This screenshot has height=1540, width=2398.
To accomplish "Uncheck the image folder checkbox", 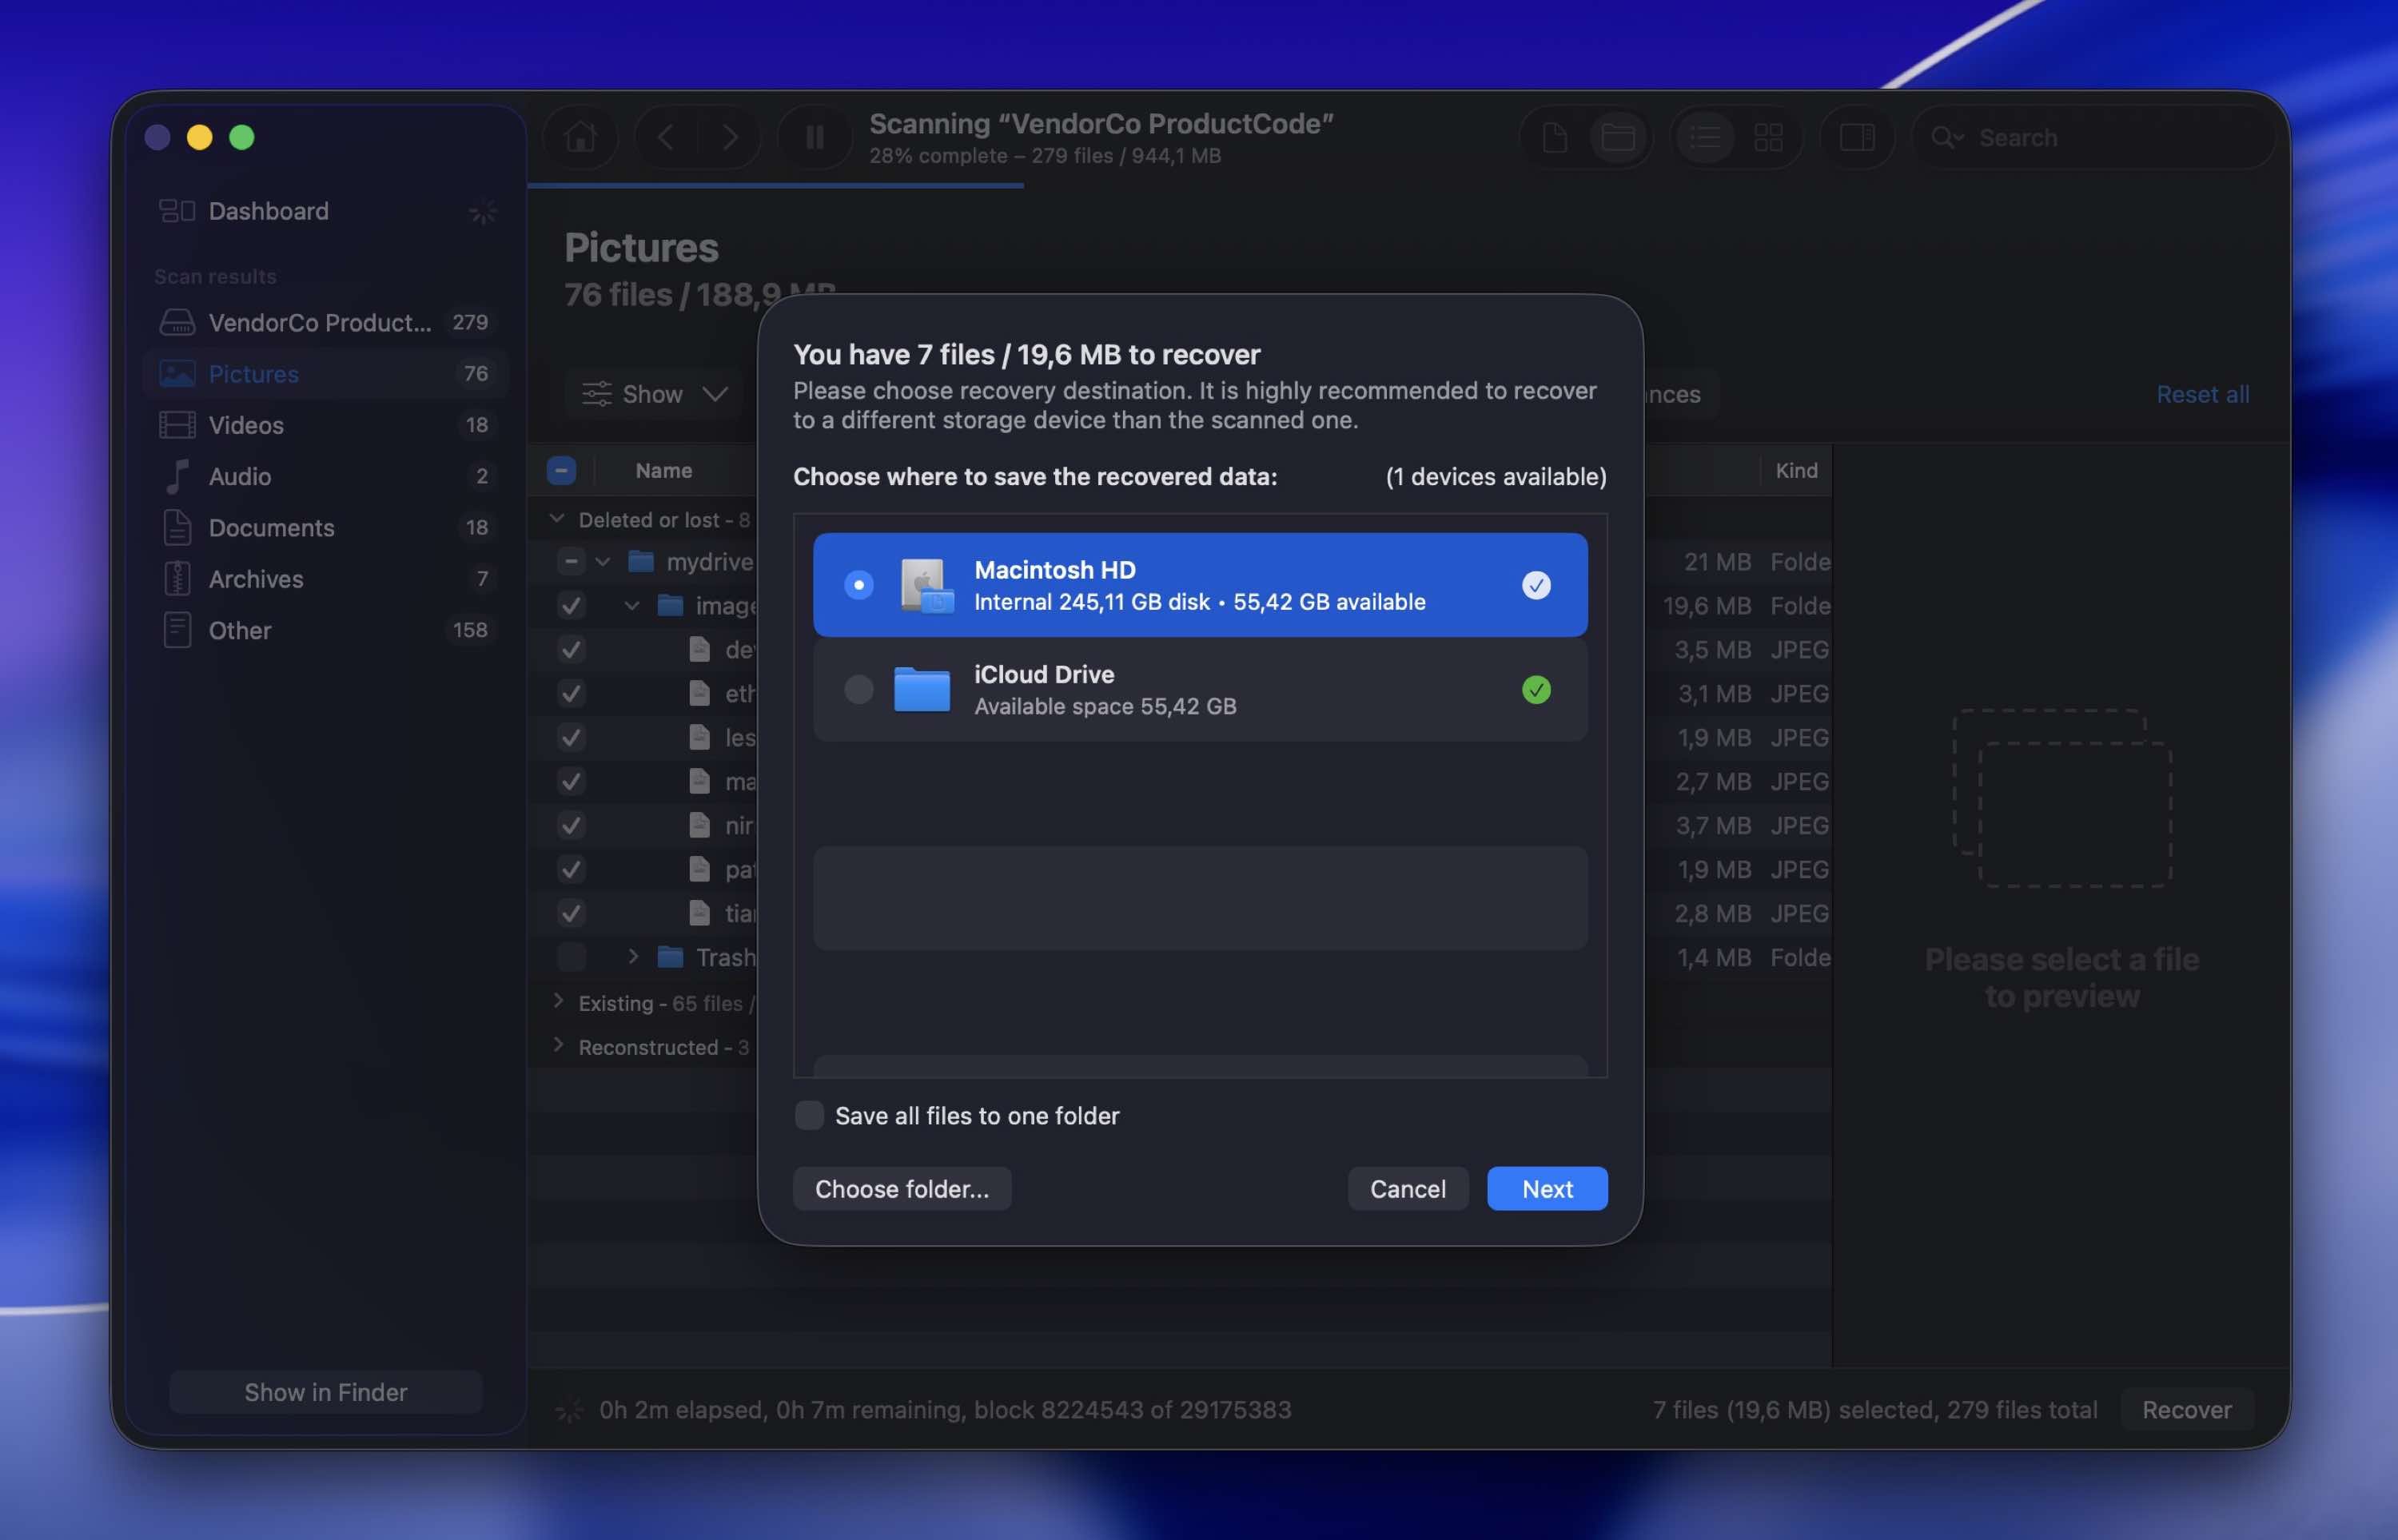I will pyautogui.click(x=571, y=606).
